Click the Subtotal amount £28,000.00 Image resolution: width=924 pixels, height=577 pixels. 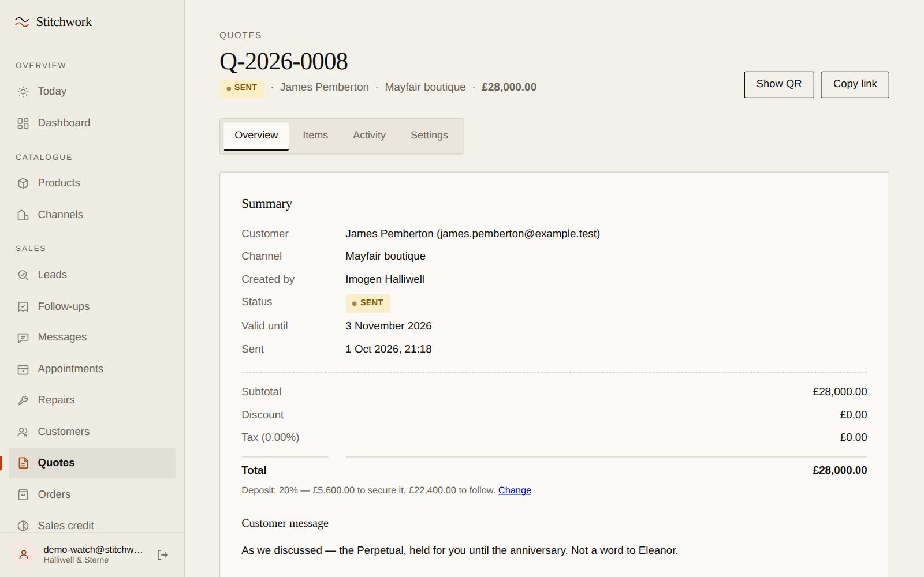840,392
